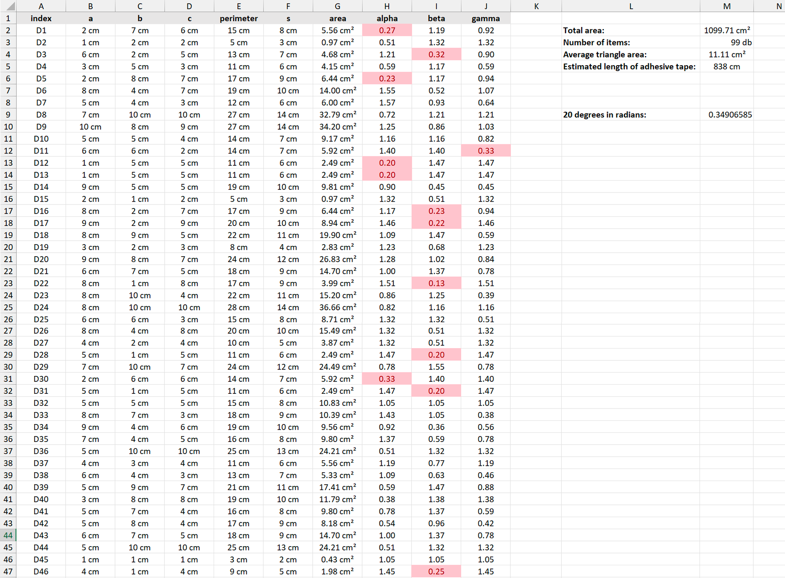Click '20 degrees in radians:' label
The width and height of the screenshot is (785, 578).
(x=631, y=115)
